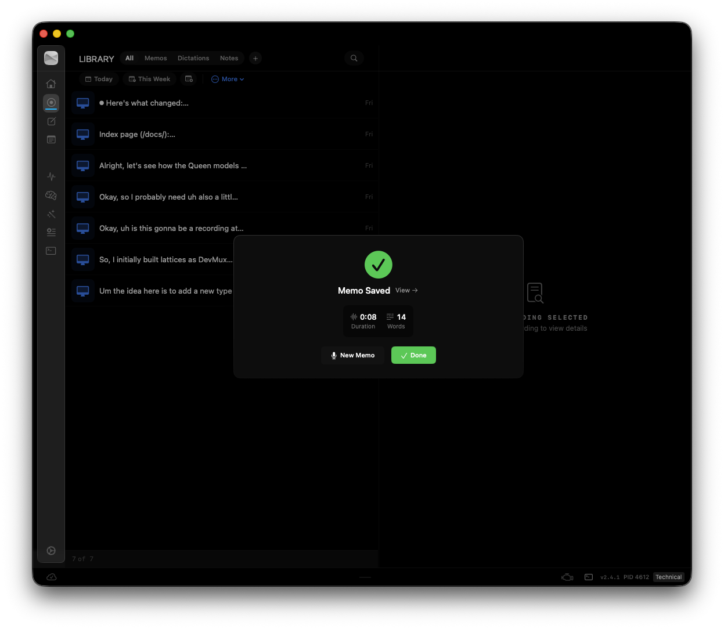Click the green checkmark in Memo Saved dialog
This screenshot has width=724, height=629.
[379, 265]
